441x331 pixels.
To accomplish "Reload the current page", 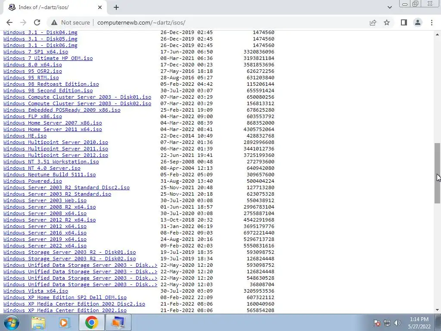I will [37, 22].
